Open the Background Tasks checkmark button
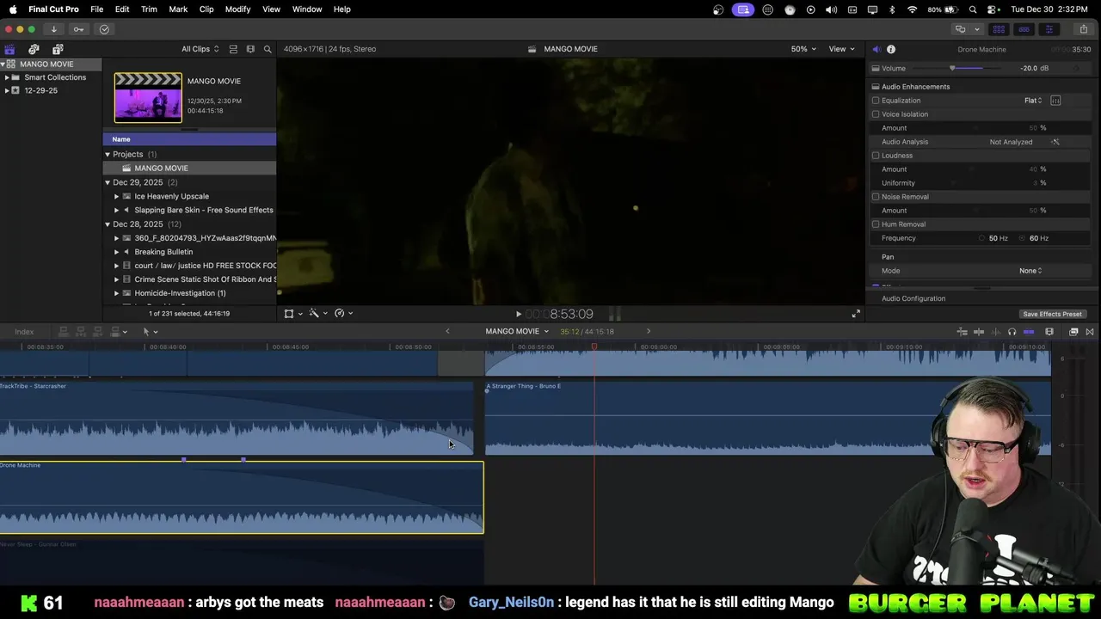This screenshot has width=1101, height=619. (104, 29)
